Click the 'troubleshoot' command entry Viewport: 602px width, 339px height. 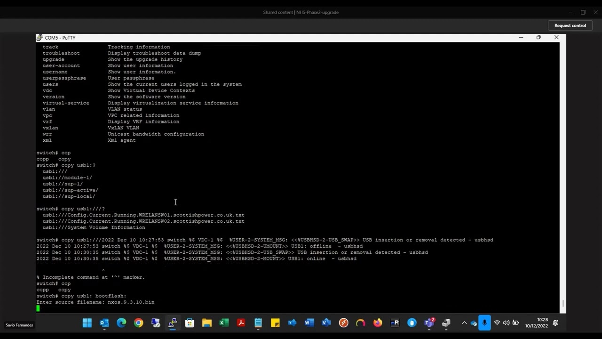point(61,53)
